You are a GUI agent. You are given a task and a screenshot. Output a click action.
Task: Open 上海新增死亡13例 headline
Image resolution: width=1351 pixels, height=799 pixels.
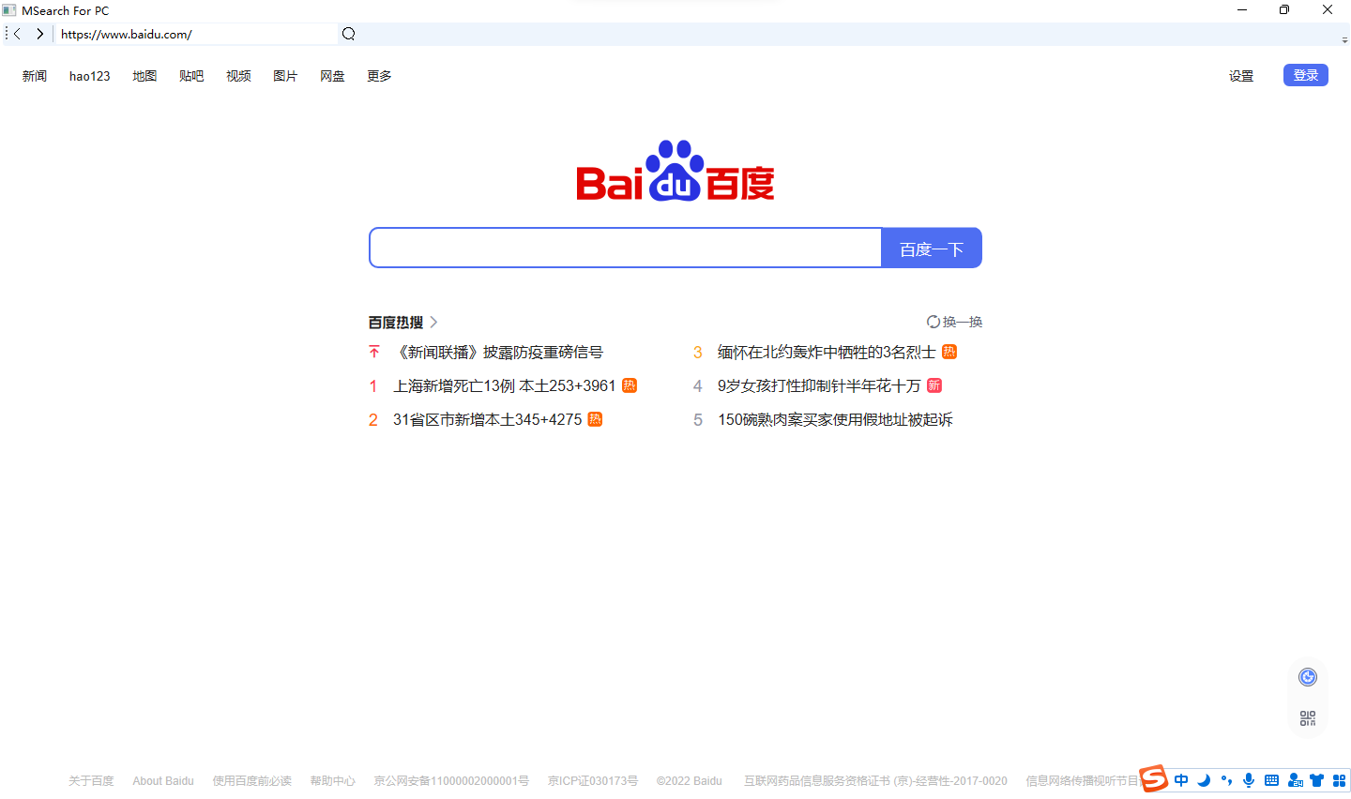[505, 385]
